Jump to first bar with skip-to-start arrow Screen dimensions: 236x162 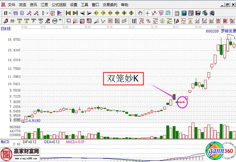pos(68,13)
